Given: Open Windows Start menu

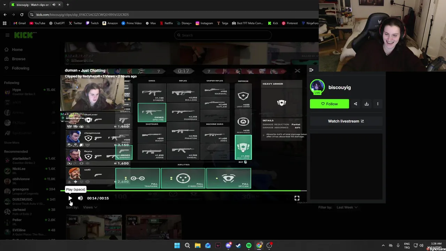Looking at the screenshot, I should point(177,245).
